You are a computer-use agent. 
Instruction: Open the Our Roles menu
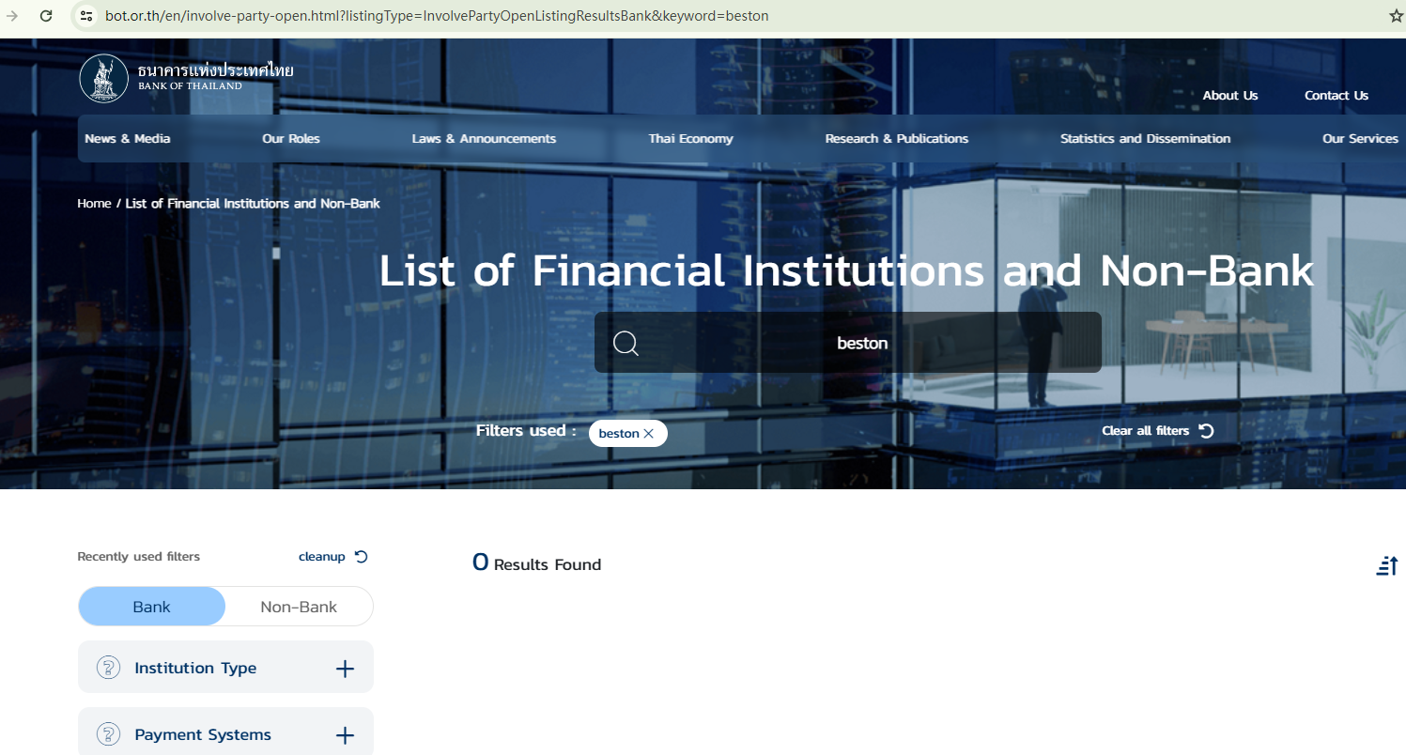(291, 139)
